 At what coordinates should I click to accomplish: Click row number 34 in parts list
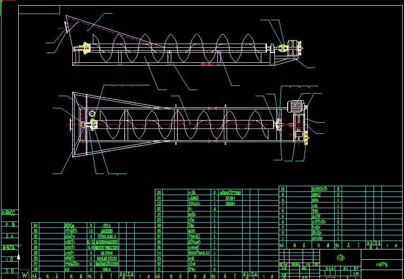(35, 226)
